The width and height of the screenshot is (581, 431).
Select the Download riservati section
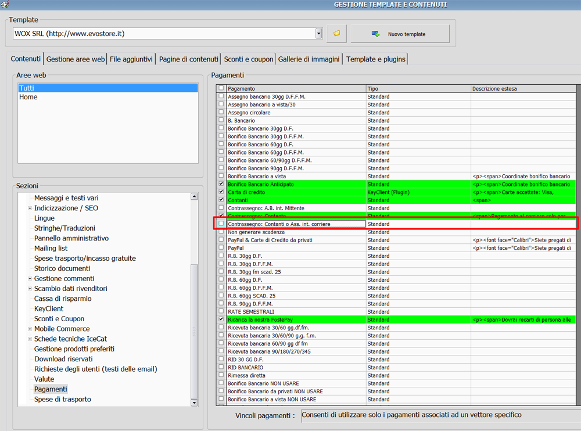63,359
